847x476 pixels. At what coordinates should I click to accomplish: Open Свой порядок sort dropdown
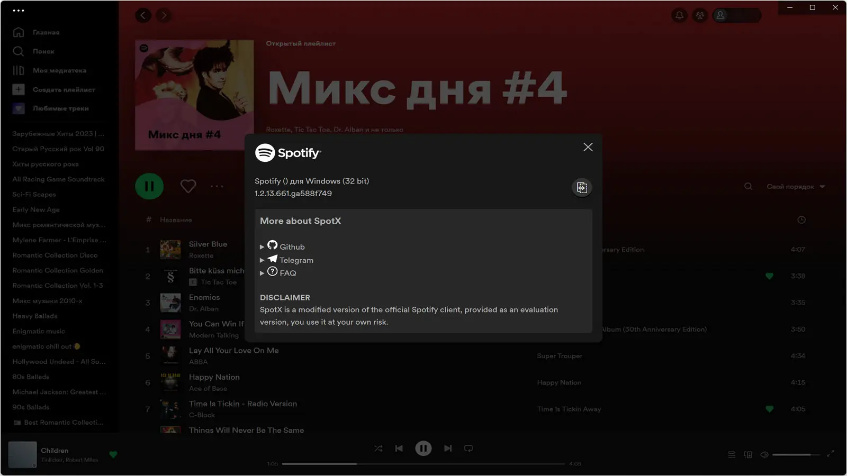pos(796,187)
